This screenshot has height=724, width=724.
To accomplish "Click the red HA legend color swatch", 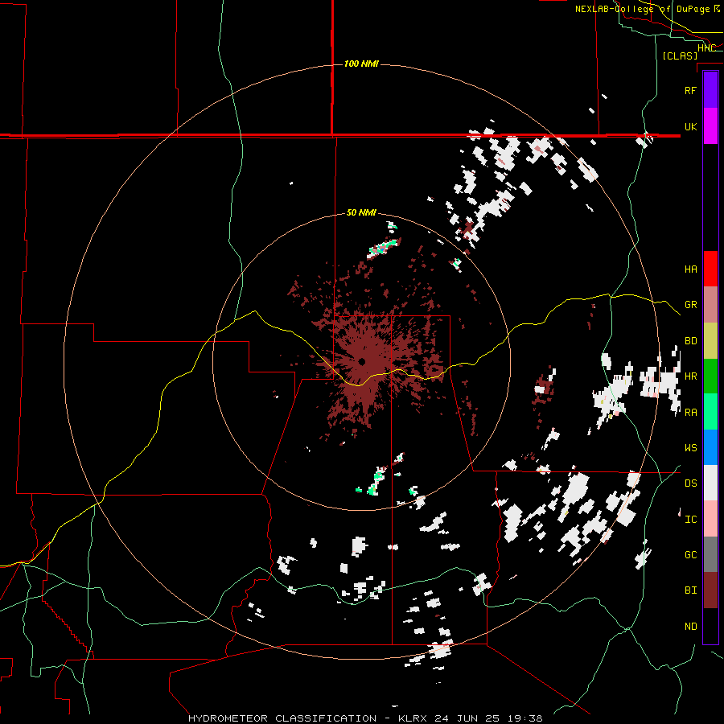I will [710, 269].
